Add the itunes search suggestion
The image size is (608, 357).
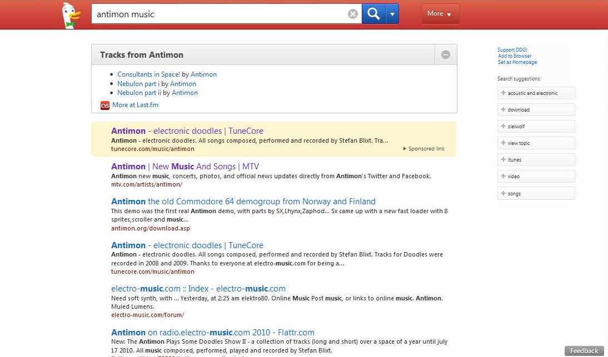(x=536, y=159)
